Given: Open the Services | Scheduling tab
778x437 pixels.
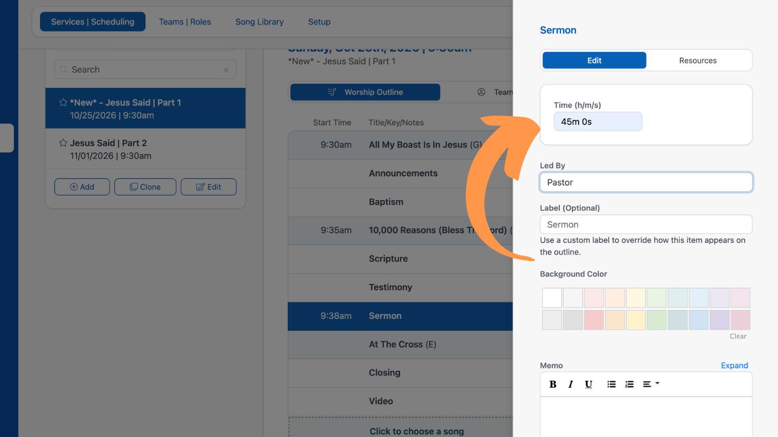Looking at the screenshot, I should 92,22.
